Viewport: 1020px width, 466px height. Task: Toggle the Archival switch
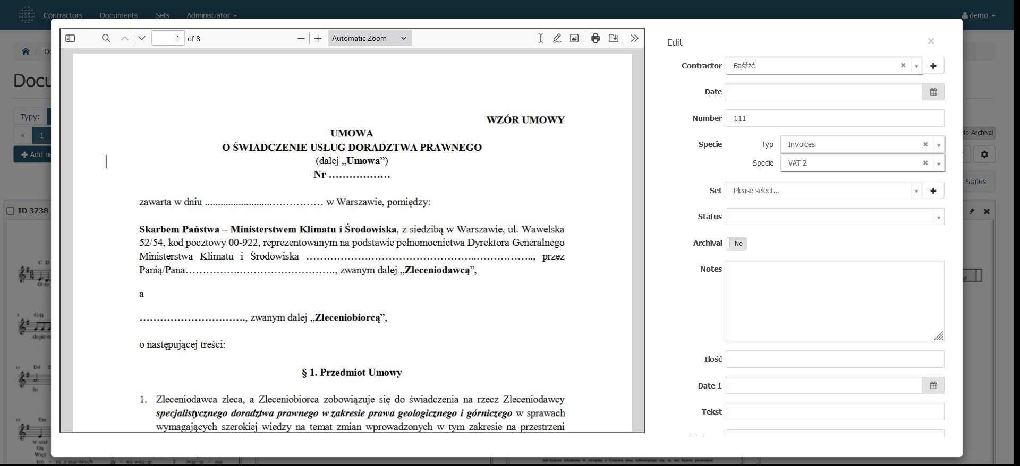[736, 244]
